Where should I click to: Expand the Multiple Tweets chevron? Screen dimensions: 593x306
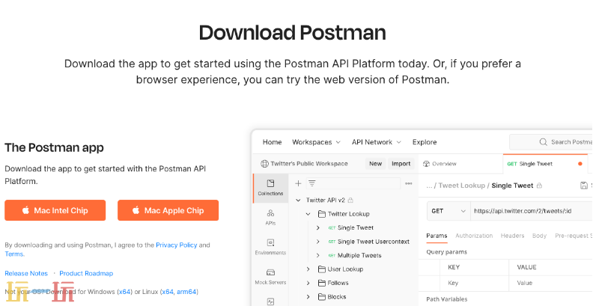[x=317, y=255]
